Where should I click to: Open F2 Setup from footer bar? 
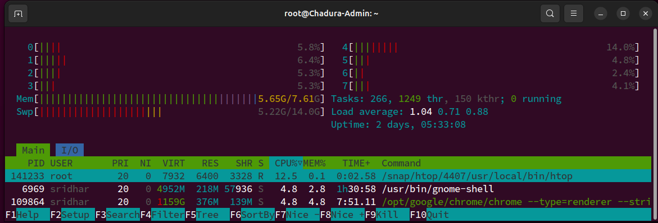72,215
